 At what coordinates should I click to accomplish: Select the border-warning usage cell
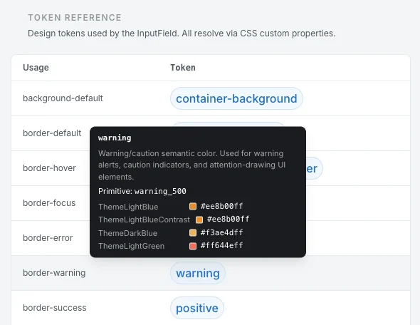tap(54, 273)
